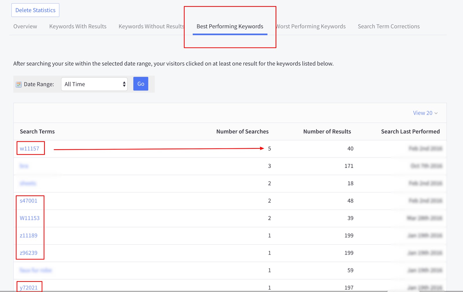This screenshot has height=292, width=463.
Task: Click the s47001 search term link
Action: coord(29,201)
